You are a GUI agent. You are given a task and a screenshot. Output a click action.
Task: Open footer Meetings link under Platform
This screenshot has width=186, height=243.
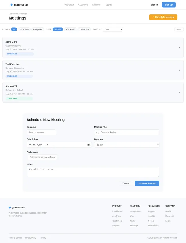[134, 226]
